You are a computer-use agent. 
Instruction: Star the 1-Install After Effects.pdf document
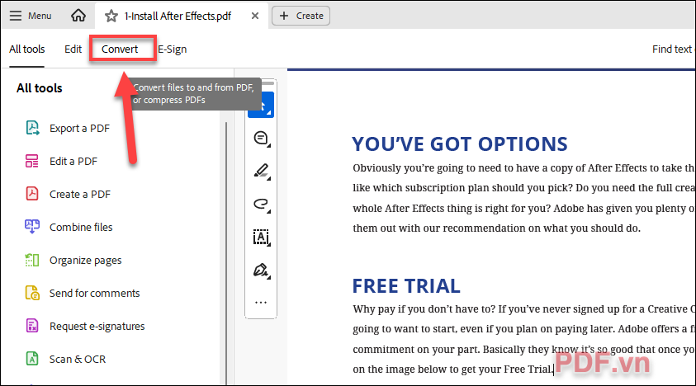(x=111, y=16)
